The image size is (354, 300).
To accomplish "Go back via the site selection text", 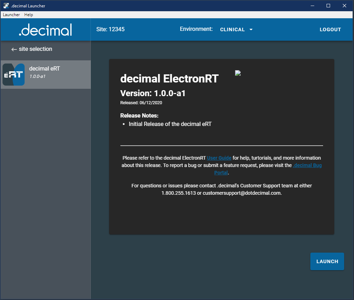I will (36, 49).
